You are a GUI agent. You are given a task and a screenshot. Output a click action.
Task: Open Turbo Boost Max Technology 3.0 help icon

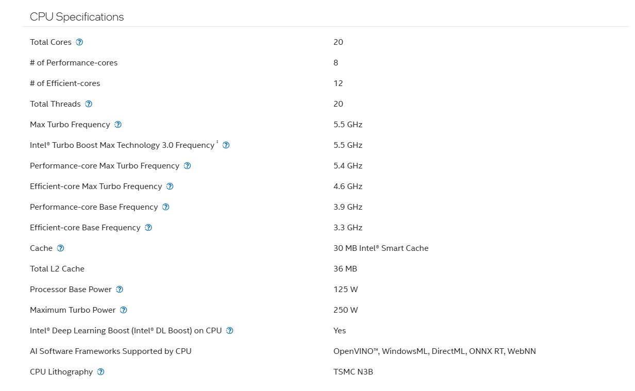226,145
